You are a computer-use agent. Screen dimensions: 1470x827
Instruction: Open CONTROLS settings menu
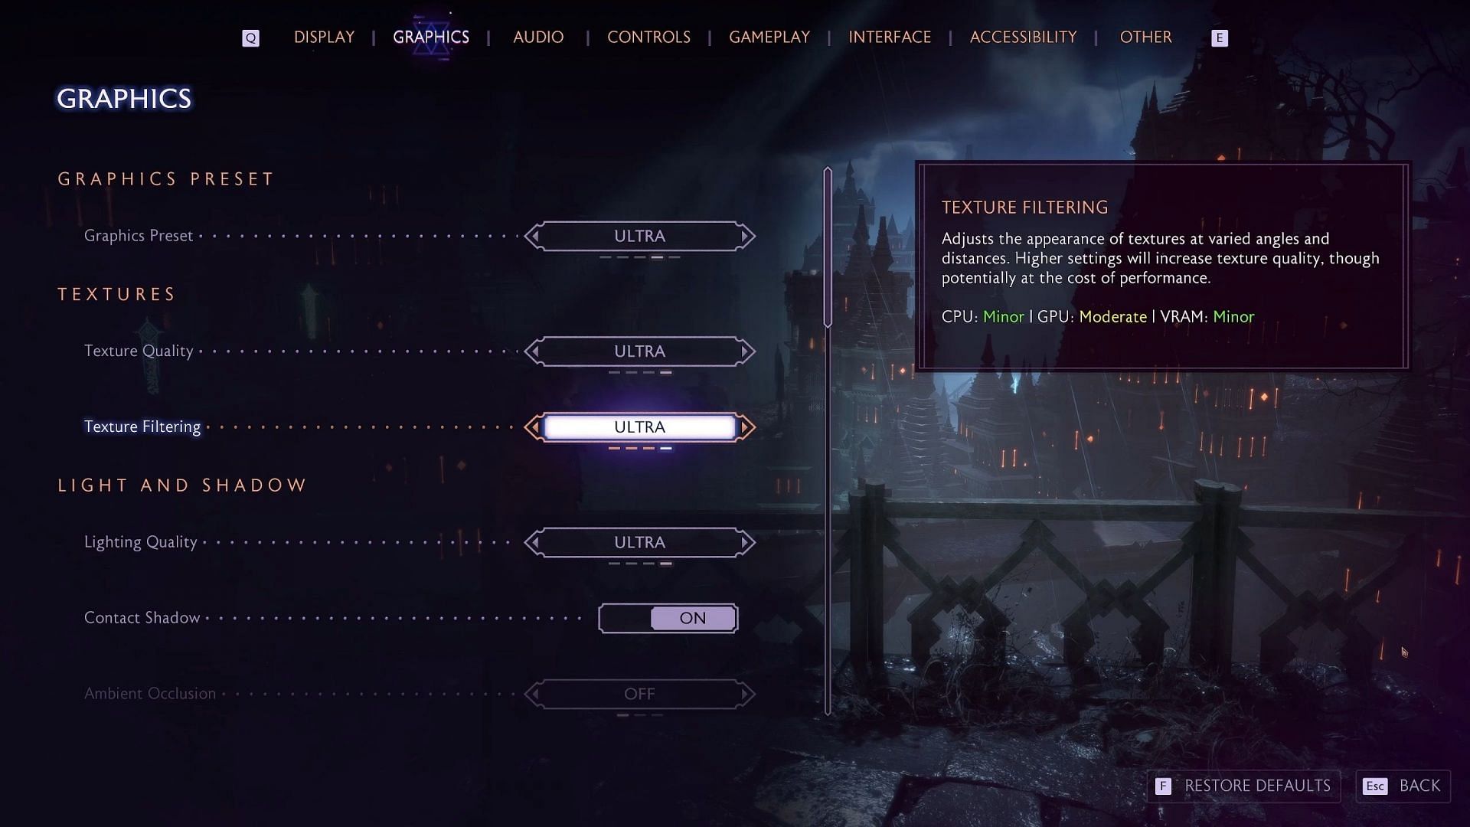[x=647, y=38]
